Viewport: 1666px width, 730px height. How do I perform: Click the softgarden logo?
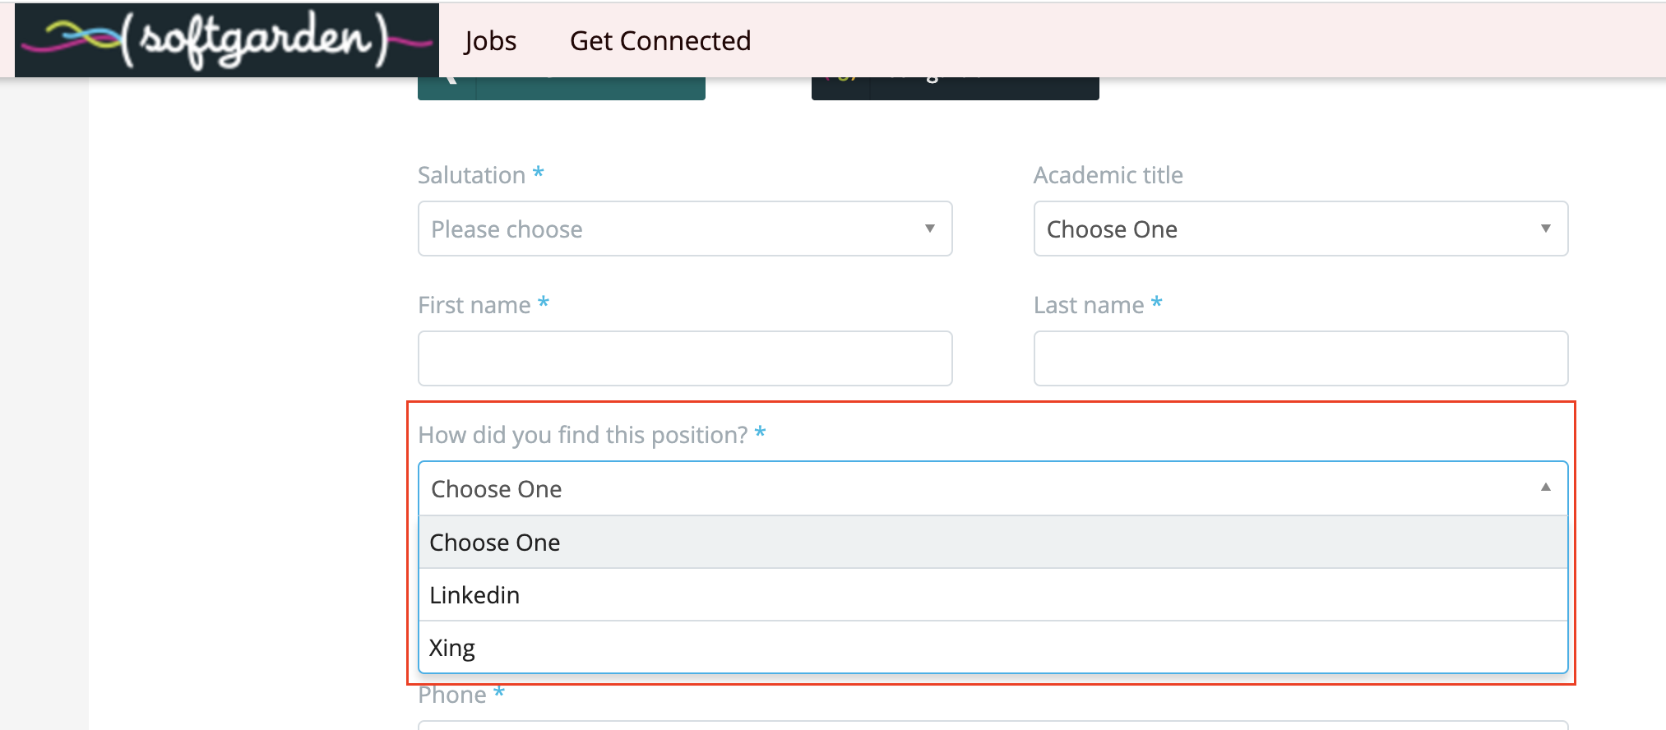tap(227, 40)
